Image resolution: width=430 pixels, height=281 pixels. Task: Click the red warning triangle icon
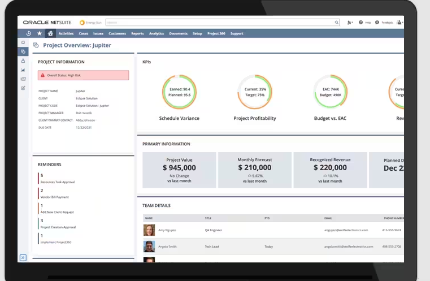point(42,75)
